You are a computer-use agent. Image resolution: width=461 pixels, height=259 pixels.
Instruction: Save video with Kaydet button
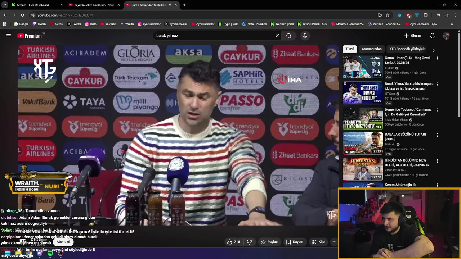click(295, 242)
